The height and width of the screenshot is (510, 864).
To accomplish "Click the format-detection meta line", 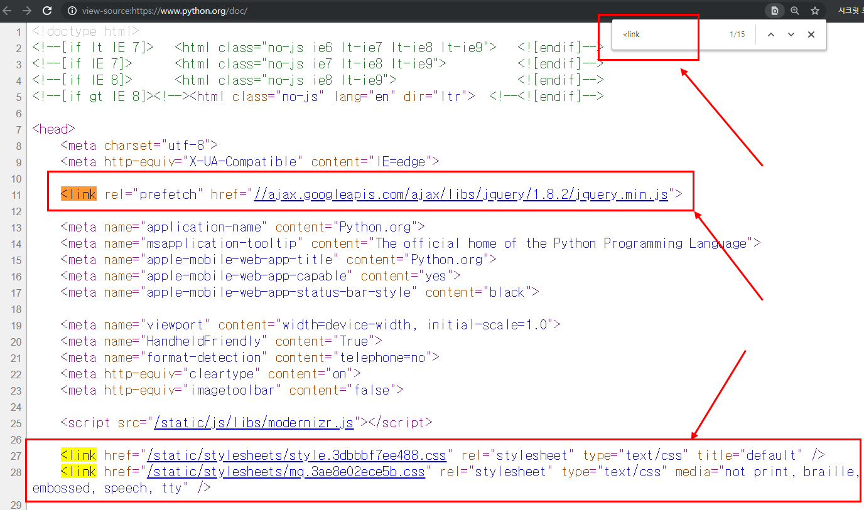I will click(x=250, y=358).
